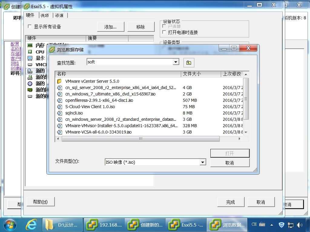Click the 移除 button

point(140,27)
